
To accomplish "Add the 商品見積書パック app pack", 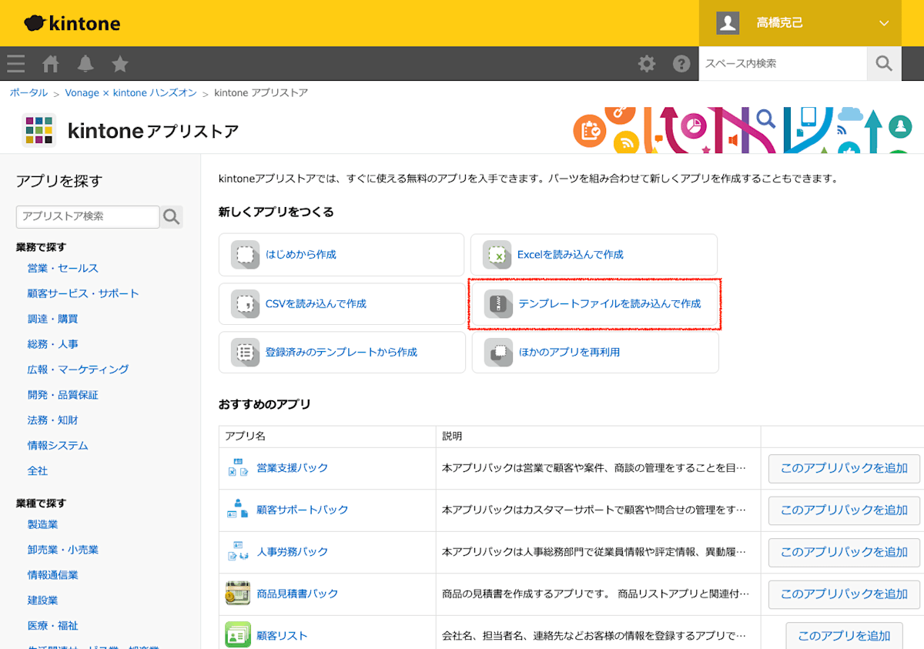I will (844, 594).
